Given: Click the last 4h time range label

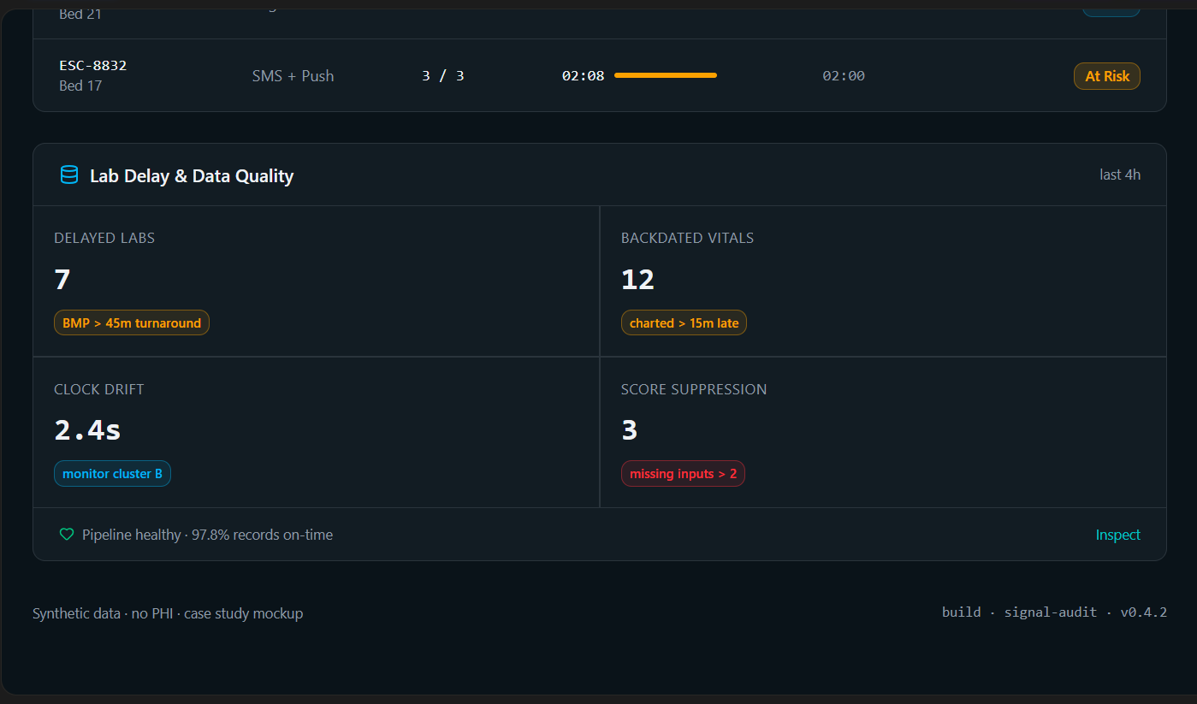Looking at the screenshot, I should (x=1120, y=175).
